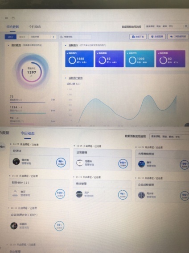The image size is (189, 253).
Task: Switch to the 今日动态 tab in the top panel
Action: pyautogui.click(x=35, y=27)
